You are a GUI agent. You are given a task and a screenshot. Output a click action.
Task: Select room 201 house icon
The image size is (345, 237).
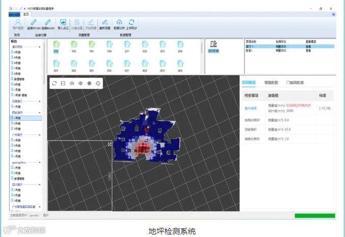point(127,44)
